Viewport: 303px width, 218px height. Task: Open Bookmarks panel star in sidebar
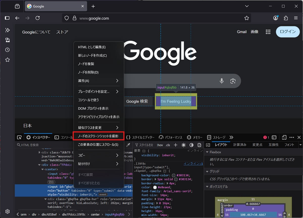click(7, 60)
